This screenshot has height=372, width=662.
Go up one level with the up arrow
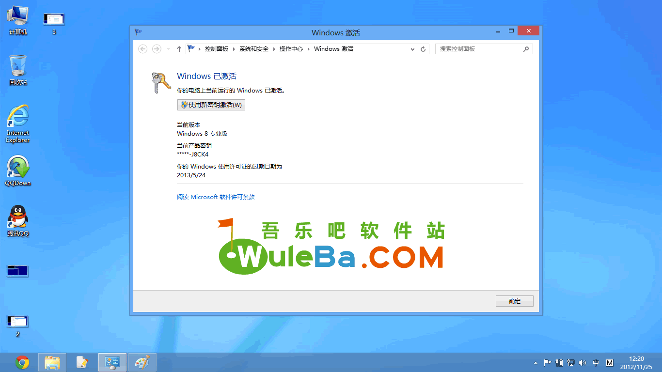tap(179, 49)
